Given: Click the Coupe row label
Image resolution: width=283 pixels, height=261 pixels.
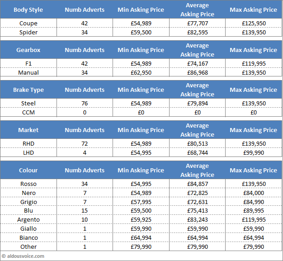Looking at the screenshot, I should click(x=28, y=24).
